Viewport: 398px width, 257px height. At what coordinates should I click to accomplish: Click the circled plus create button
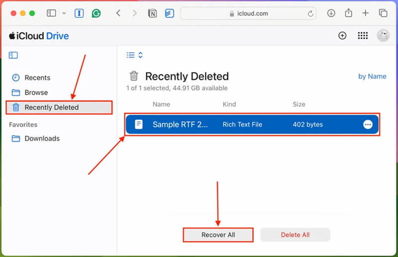click(342, 36)
